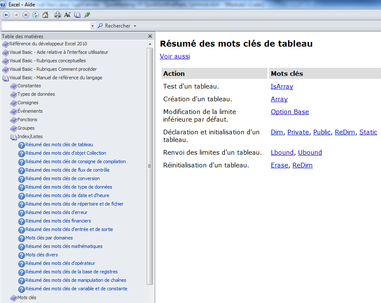This screenshot has width=381, height=303.
Task: Select Mots clés divers topic
Action: point(42,255)
